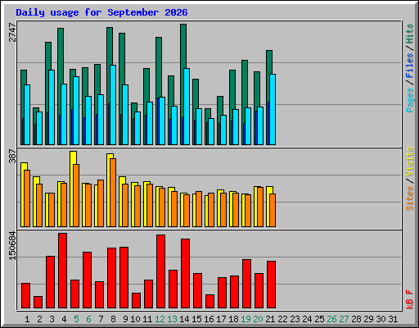
Task: Click the 'Daily usage for September 2026' title
Action: pos(101,12)
